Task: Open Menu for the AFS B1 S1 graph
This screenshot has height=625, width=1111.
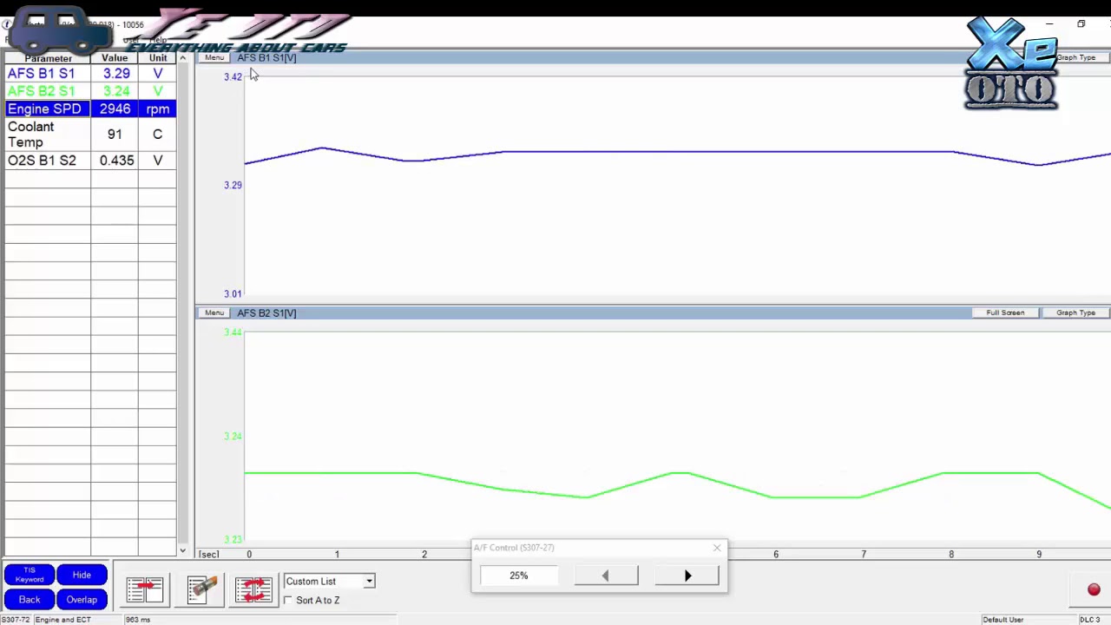Action: (214, 58)
